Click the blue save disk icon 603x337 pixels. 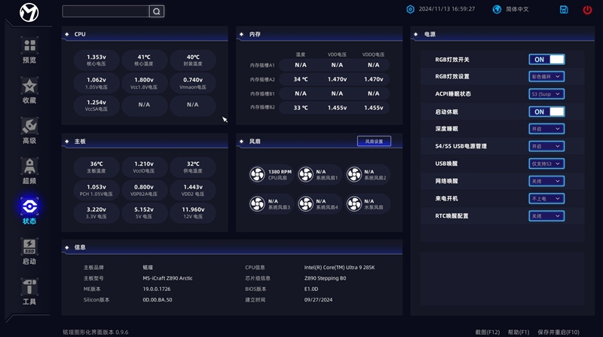564,10
